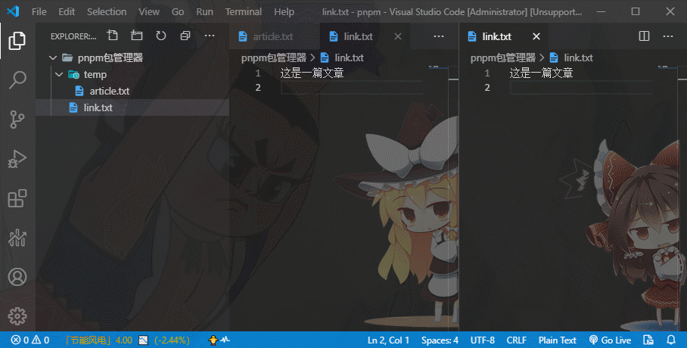Change language mode Plain Text
The image size is (687, 348).
click(558, 340)
